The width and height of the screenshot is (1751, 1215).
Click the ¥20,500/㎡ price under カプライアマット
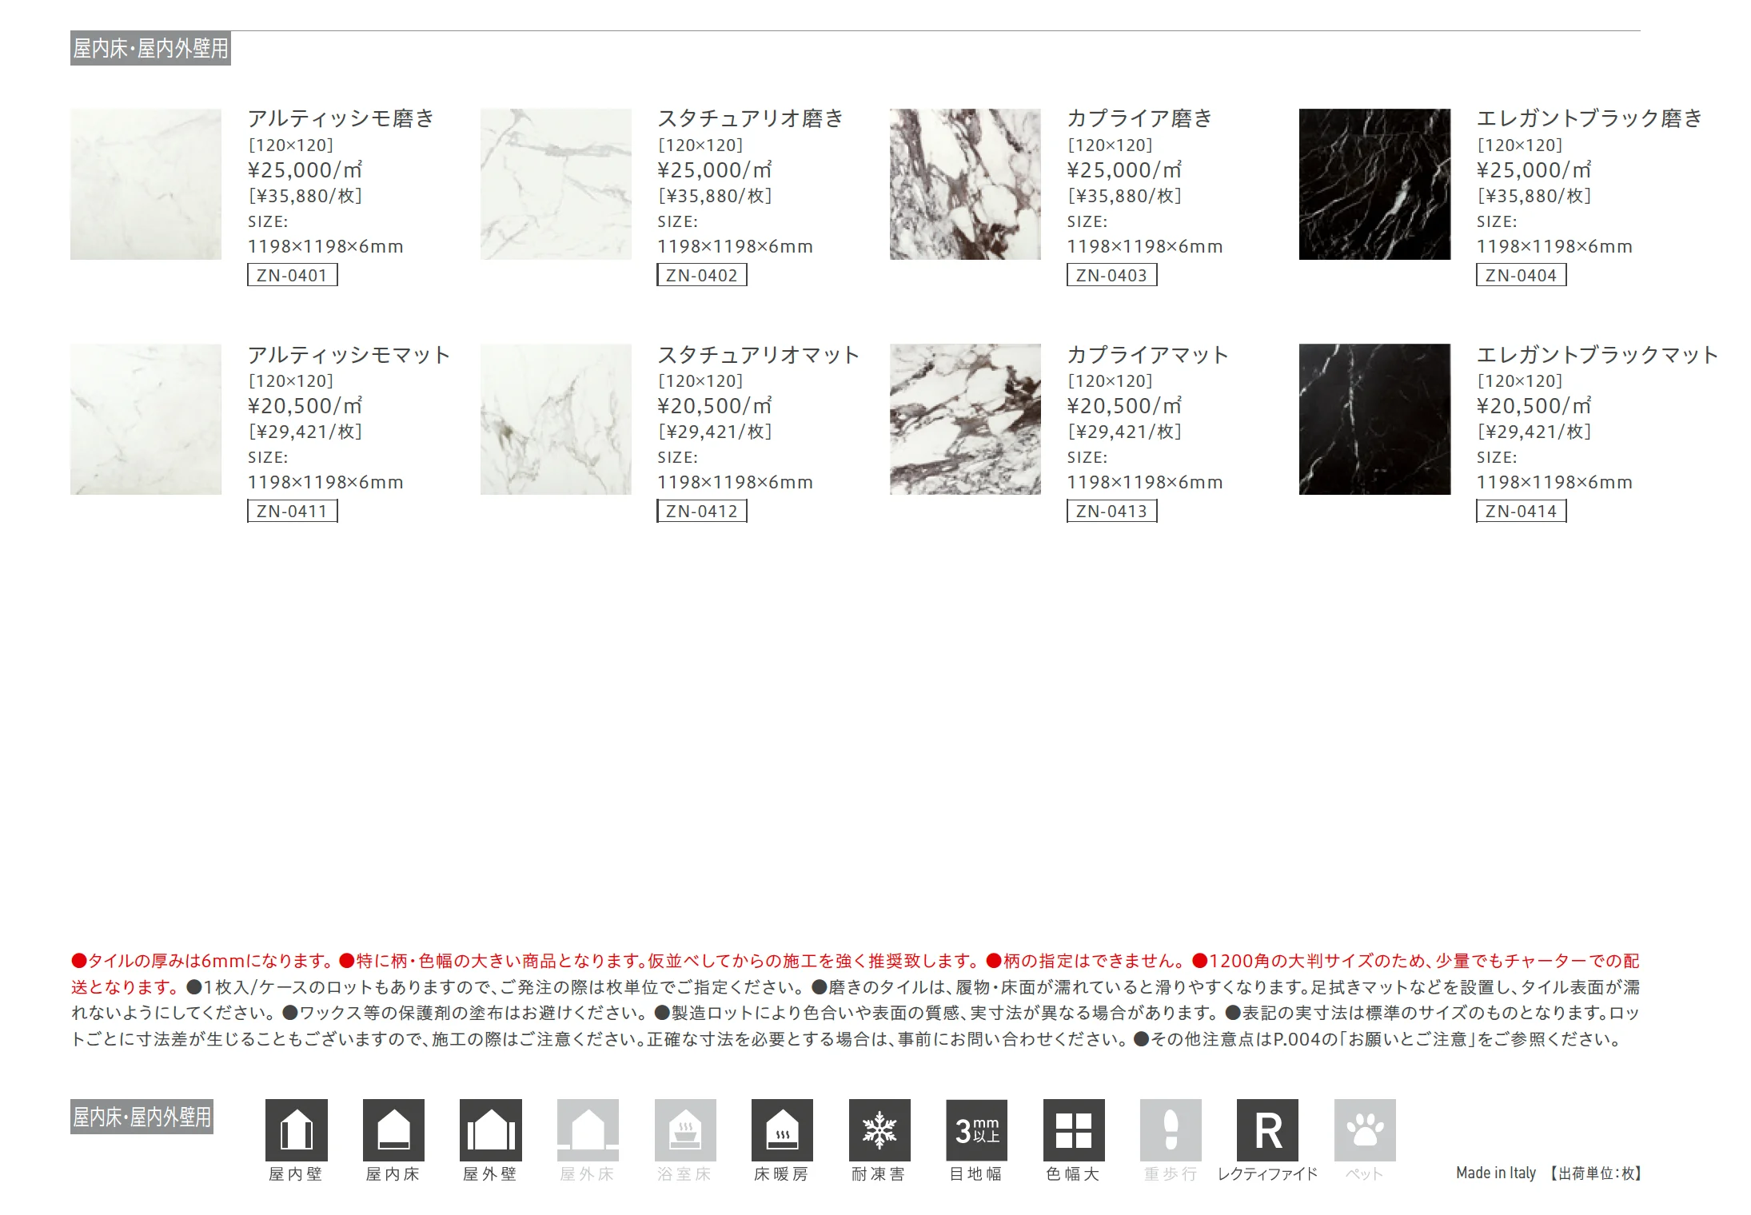pyautogui.click(x=1124, y=406)
